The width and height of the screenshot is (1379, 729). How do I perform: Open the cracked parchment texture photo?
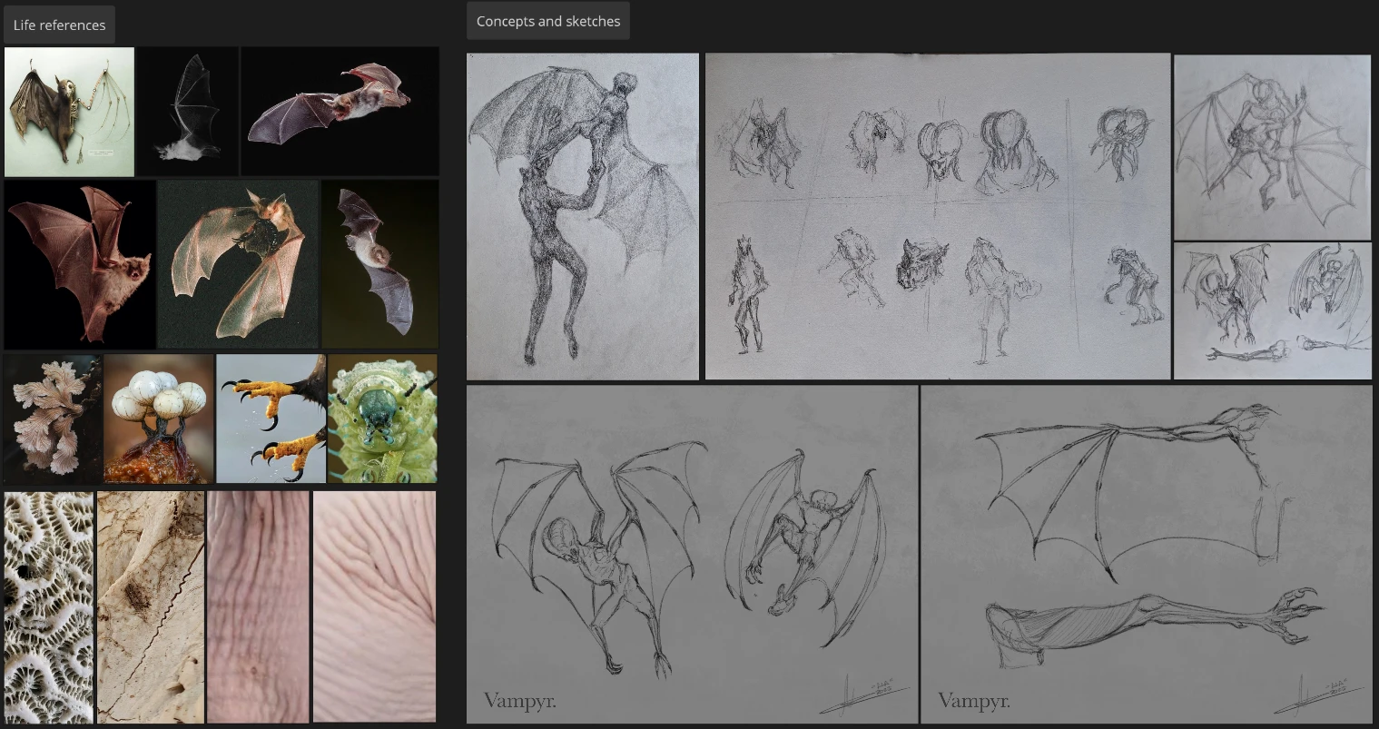150,606
